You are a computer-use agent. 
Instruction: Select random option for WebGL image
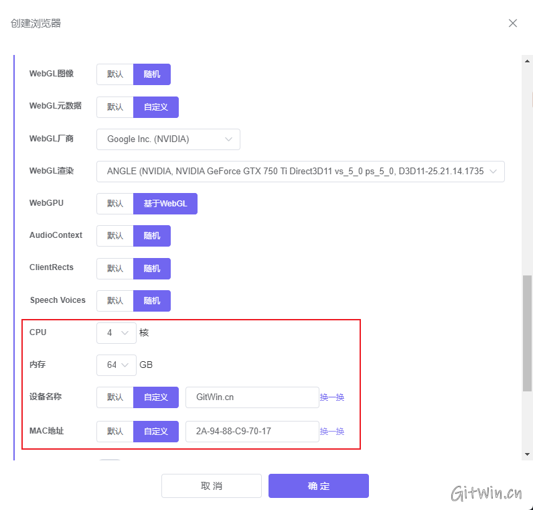point(152,74)
